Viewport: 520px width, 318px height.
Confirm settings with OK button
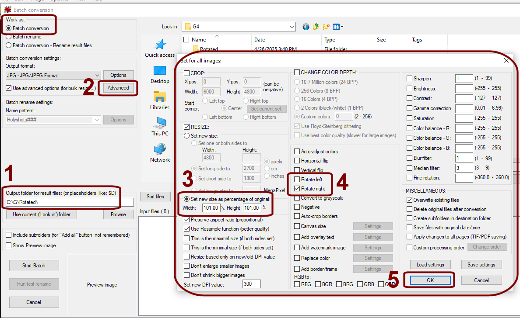pos(430,280)
